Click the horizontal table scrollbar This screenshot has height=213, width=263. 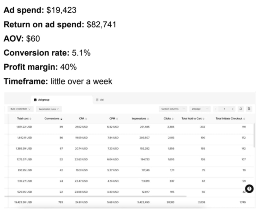point(95,196)
